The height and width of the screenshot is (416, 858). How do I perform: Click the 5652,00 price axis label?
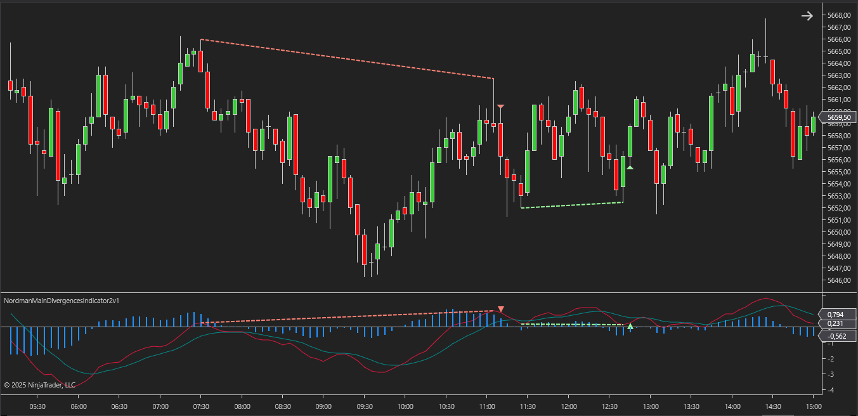click(x=838, y=208)
